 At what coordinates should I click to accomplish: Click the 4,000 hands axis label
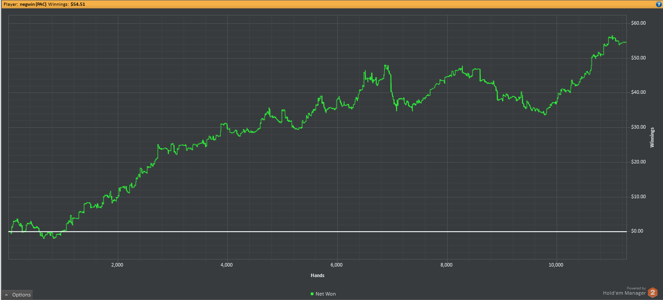tap(226, 265)
